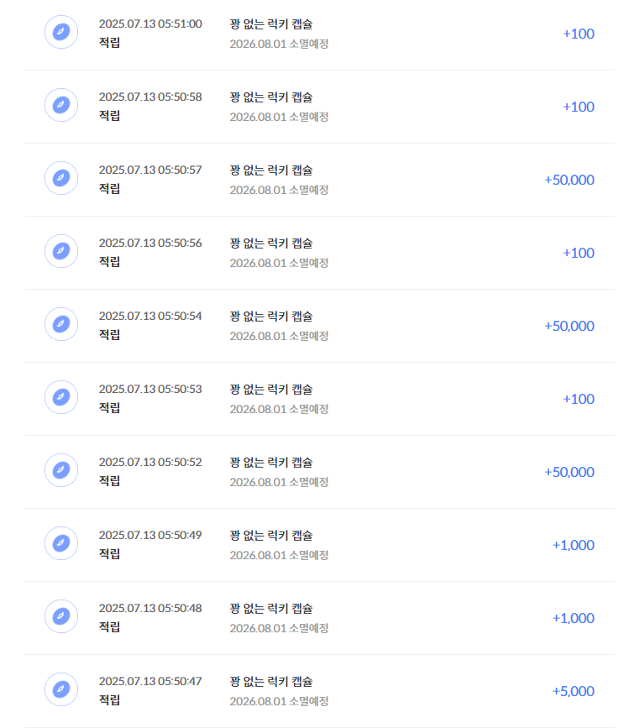Image resolution: width=629 pixels, height=728 pixels.
Task: Click the 적립 label under 05:50:56
Action: pyautogui.click(x=109, y=261)
